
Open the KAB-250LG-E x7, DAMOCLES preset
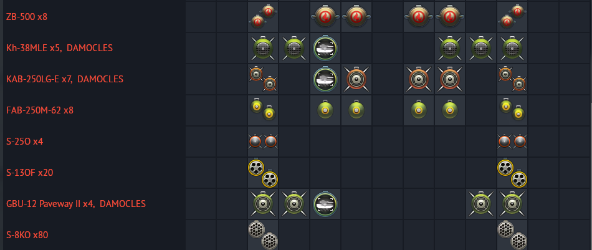pos(65,79)
